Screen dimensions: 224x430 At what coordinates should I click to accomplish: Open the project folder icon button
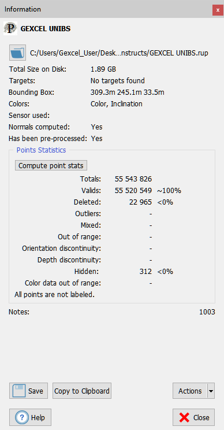[x=17, y=53]
